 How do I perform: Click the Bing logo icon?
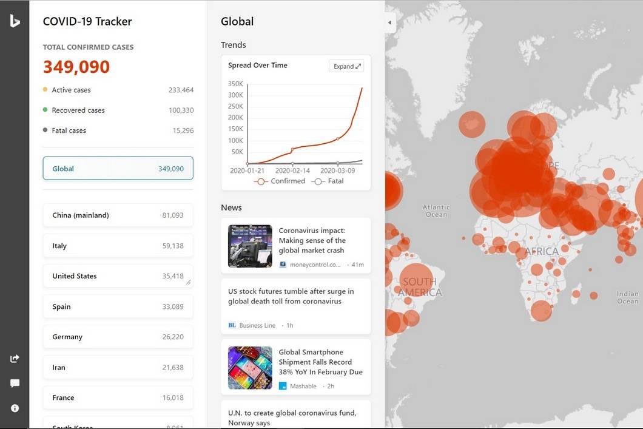coord(15,21)
